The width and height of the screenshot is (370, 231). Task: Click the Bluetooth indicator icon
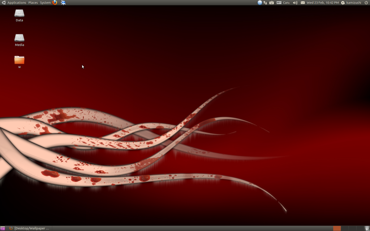[x=259, y=3]
